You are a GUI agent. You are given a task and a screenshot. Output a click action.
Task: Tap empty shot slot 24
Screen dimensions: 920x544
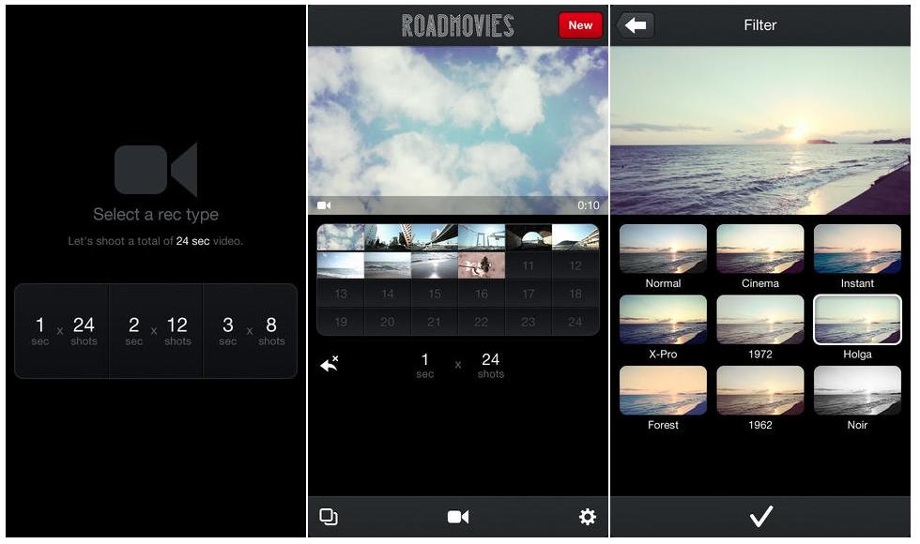[575, 322]
